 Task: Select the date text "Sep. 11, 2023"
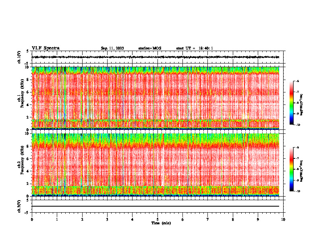coord(112,48)
